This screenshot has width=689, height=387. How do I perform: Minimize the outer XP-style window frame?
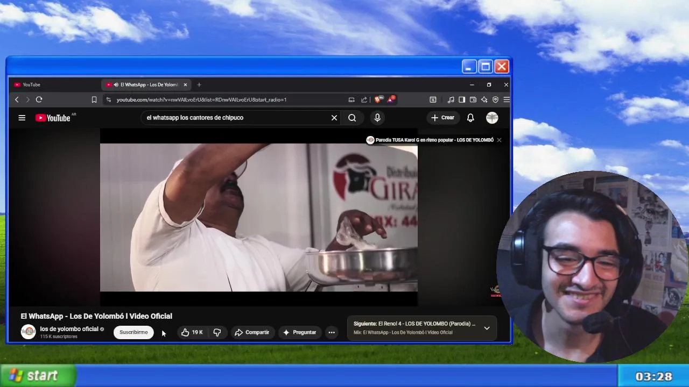[469, 67]
